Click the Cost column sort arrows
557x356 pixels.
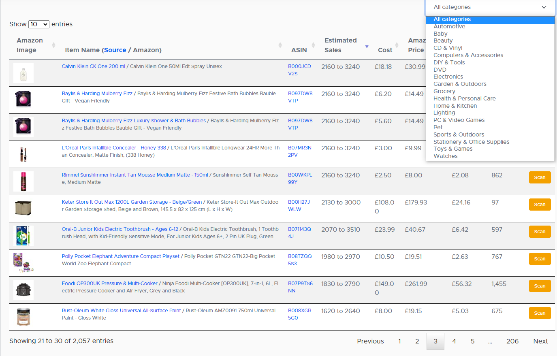[x=397, y=45]
